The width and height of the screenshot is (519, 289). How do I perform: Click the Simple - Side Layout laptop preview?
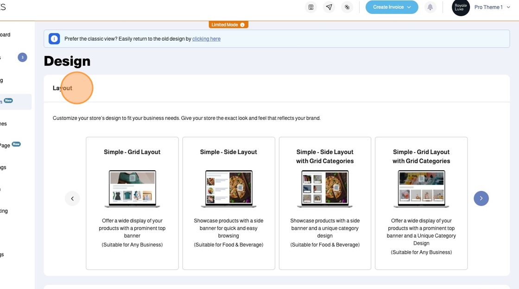point(228,189)
